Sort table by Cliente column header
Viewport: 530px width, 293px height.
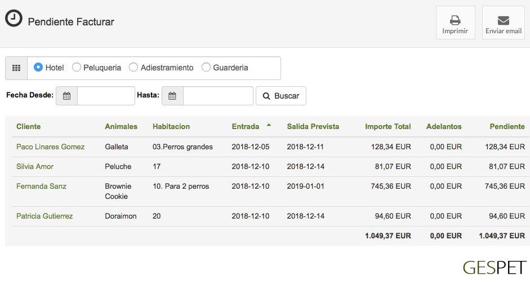point(28,127)
